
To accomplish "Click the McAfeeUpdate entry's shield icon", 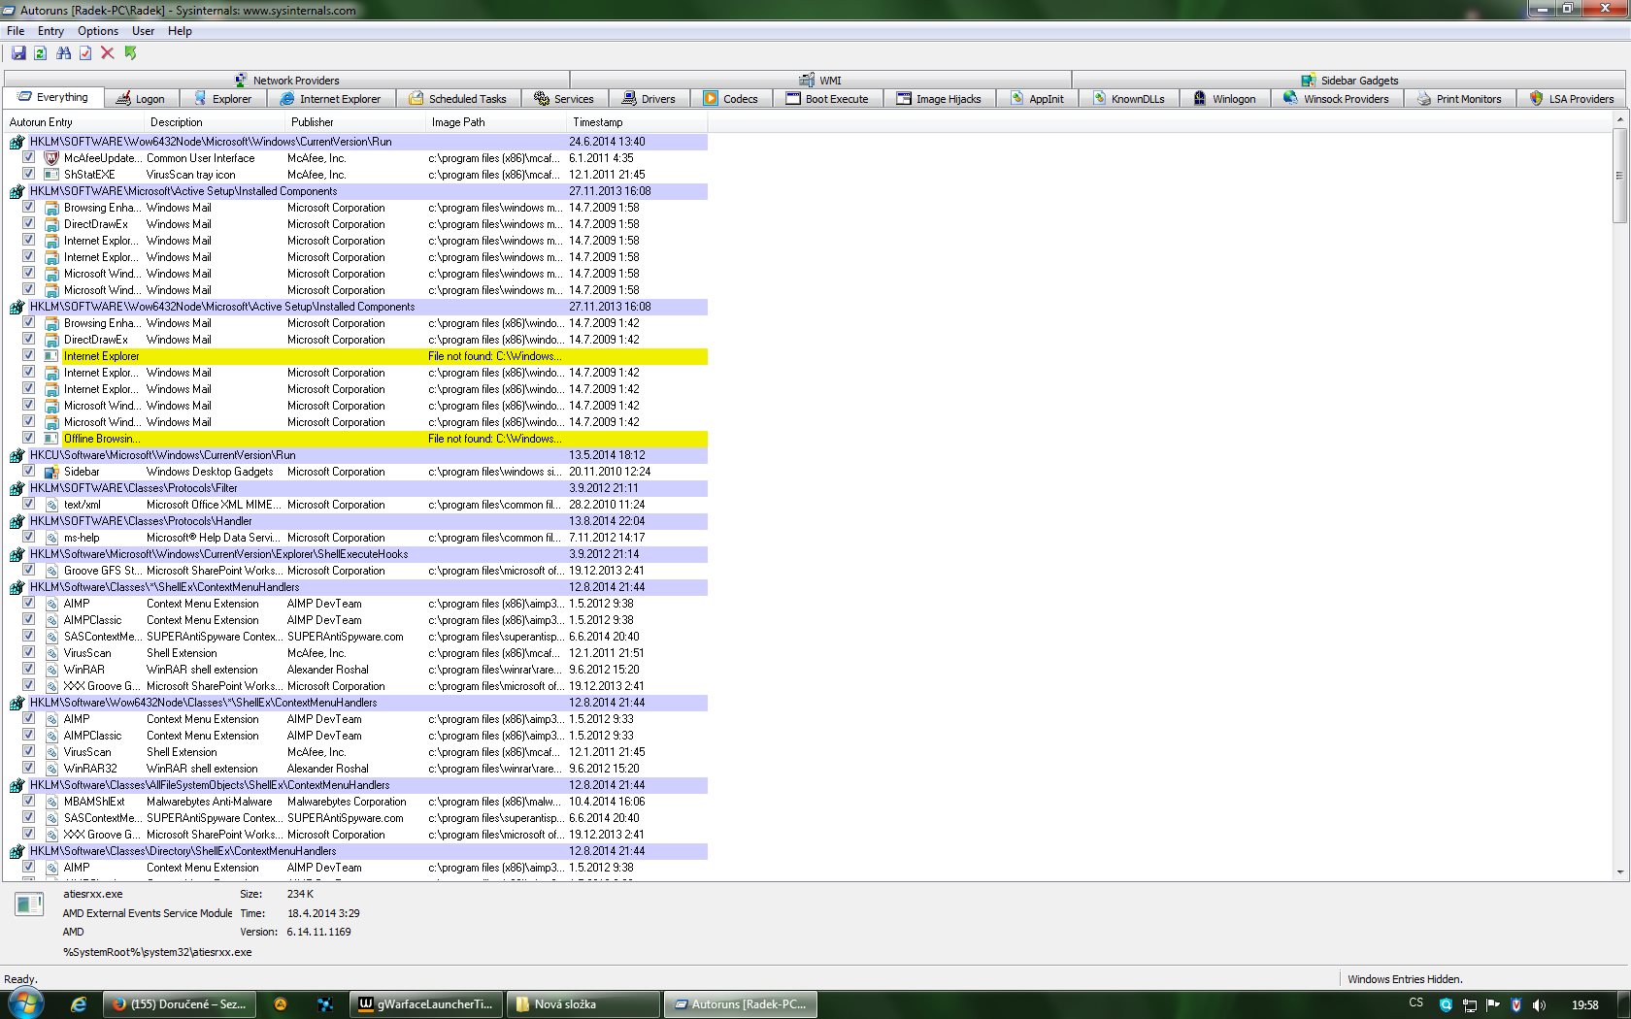I will [51, 158].
